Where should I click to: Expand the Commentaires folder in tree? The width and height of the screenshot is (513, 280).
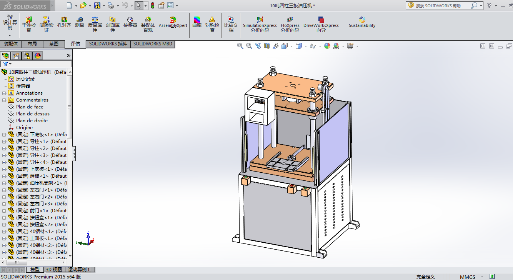pyautogui.click(x=4, y=100)
